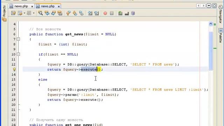
Task: Collapse the if block fold at line 10
Action: point(19,54)
